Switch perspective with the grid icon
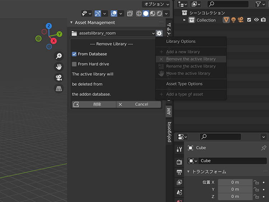The width and height of the screenshot is (269, 202). [59, 88]
